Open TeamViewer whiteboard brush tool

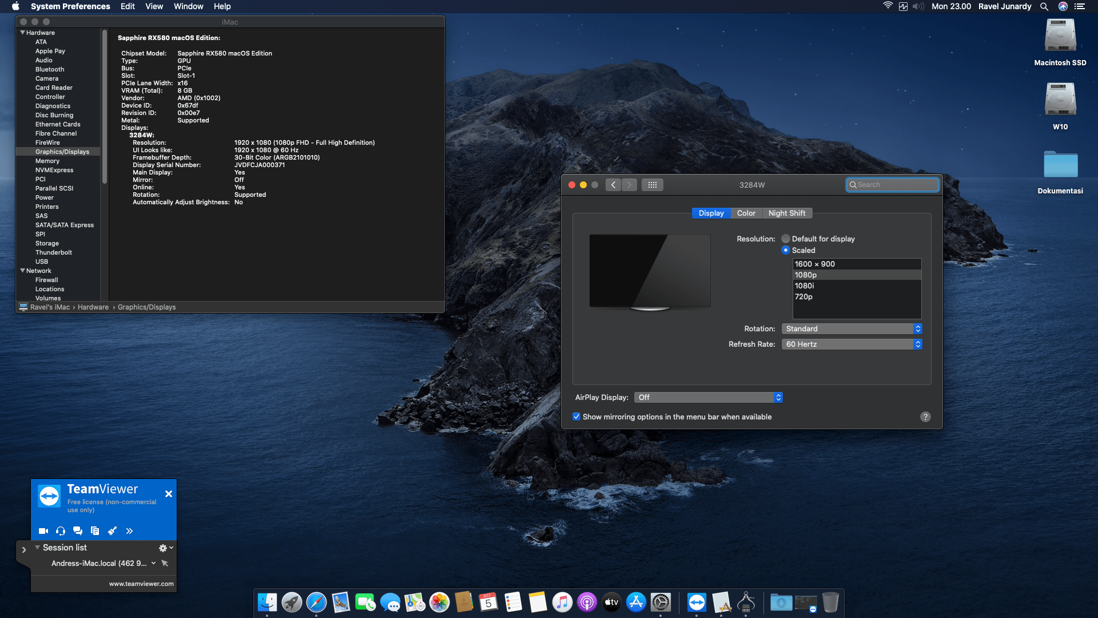click(112, 531)
